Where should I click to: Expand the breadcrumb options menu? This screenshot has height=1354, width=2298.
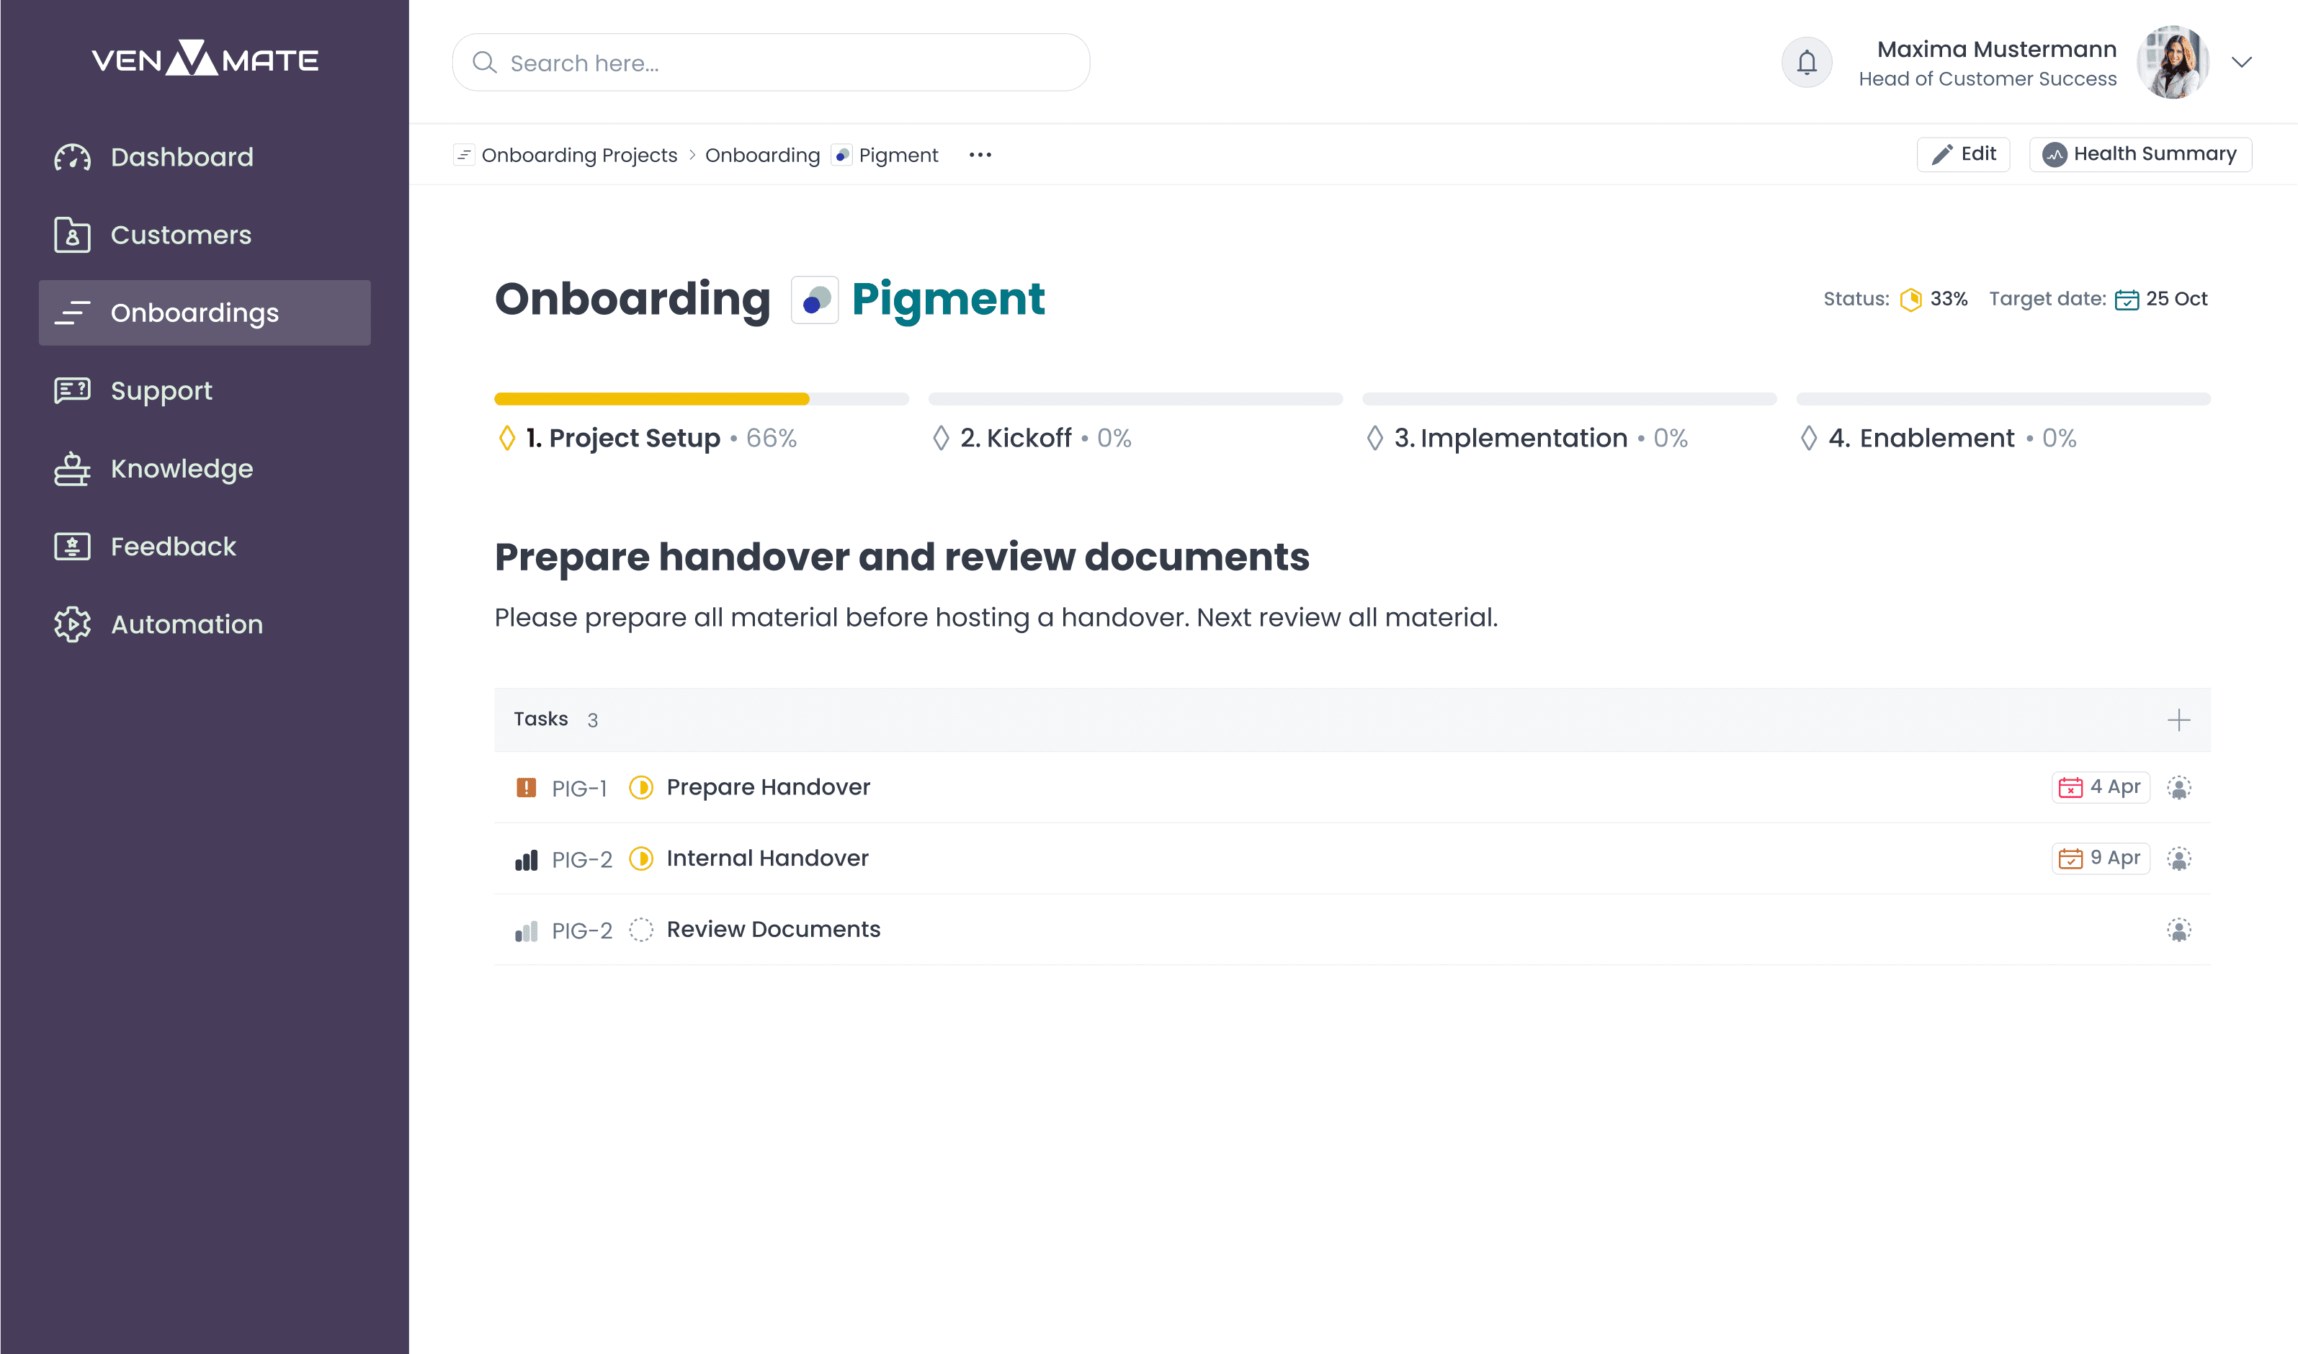point(978,155)
